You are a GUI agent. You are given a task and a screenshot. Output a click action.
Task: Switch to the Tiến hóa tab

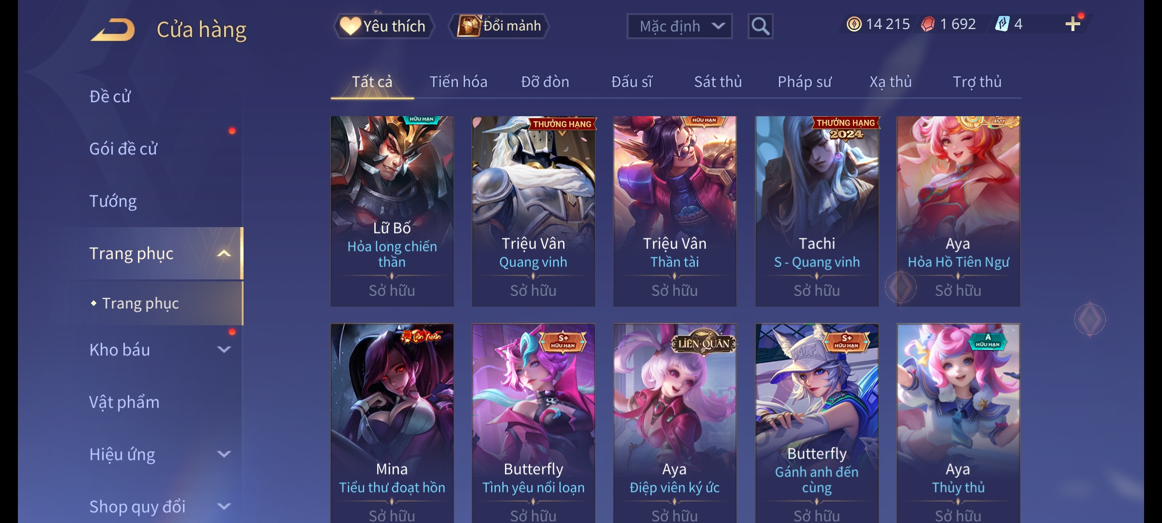458,82
